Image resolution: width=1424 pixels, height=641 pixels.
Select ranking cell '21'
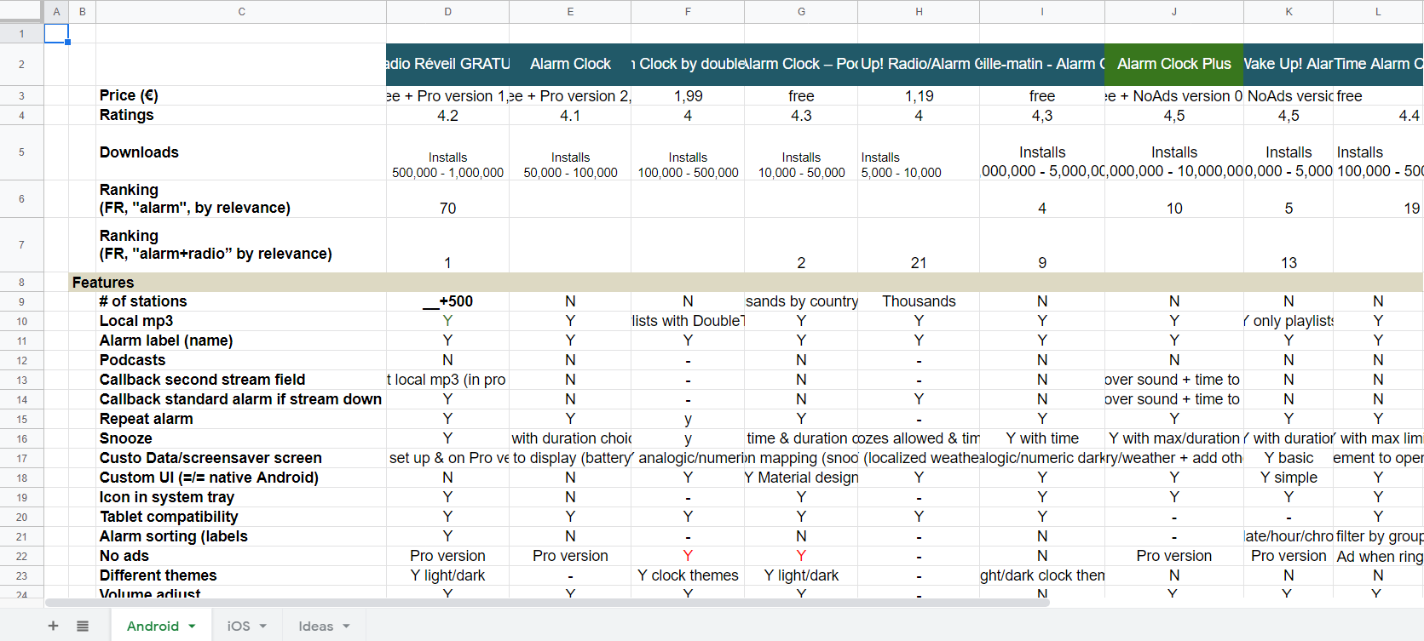coord(919,245)
